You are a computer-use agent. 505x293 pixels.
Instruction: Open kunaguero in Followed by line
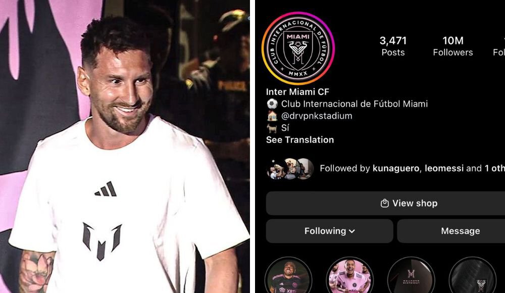click(x=396, y=168)
